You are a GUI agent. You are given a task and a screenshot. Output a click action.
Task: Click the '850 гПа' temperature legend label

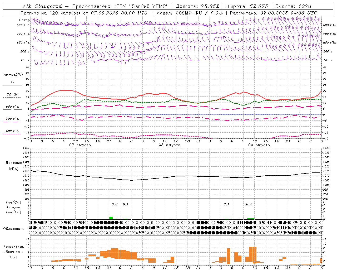[12, 107]
